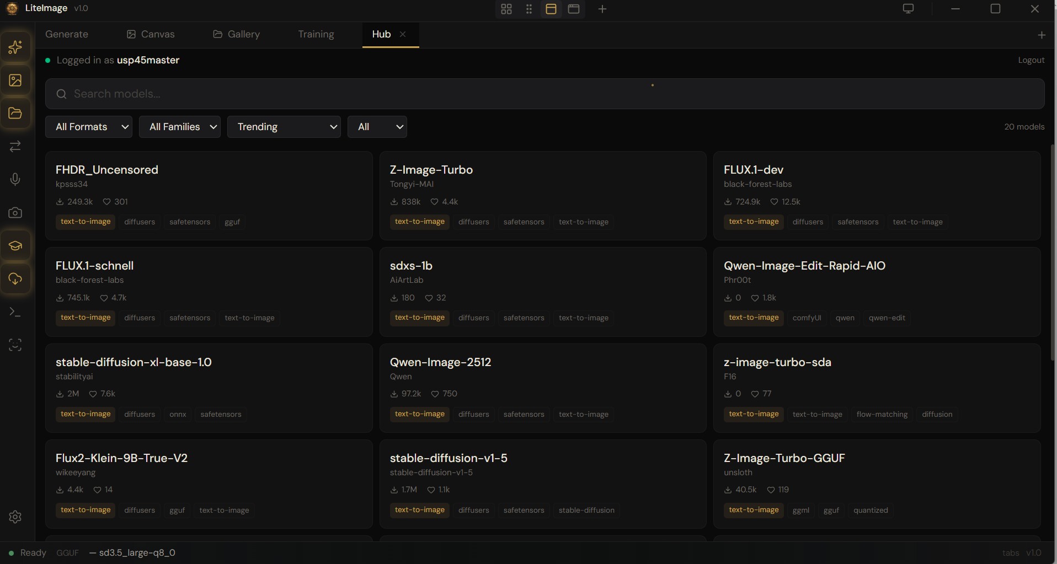1057x564 pixels.
Task: Open the graduation cap training icon in sidebar
Action: click(x=15, y=245)
